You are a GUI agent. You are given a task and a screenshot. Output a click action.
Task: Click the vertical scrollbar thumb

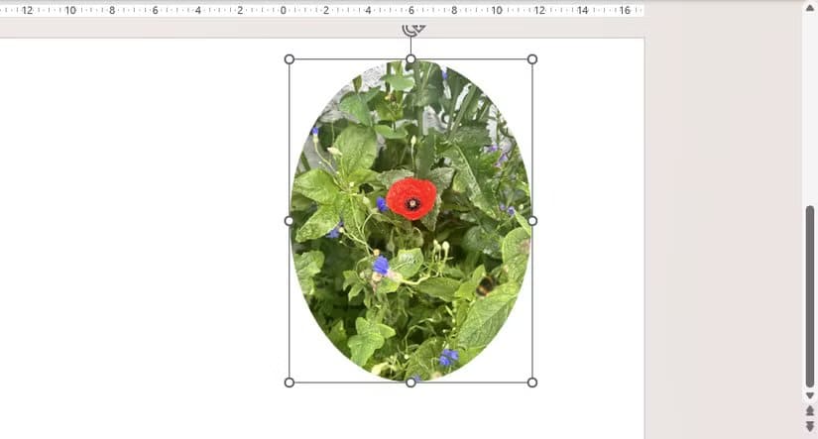coord(810,295)
